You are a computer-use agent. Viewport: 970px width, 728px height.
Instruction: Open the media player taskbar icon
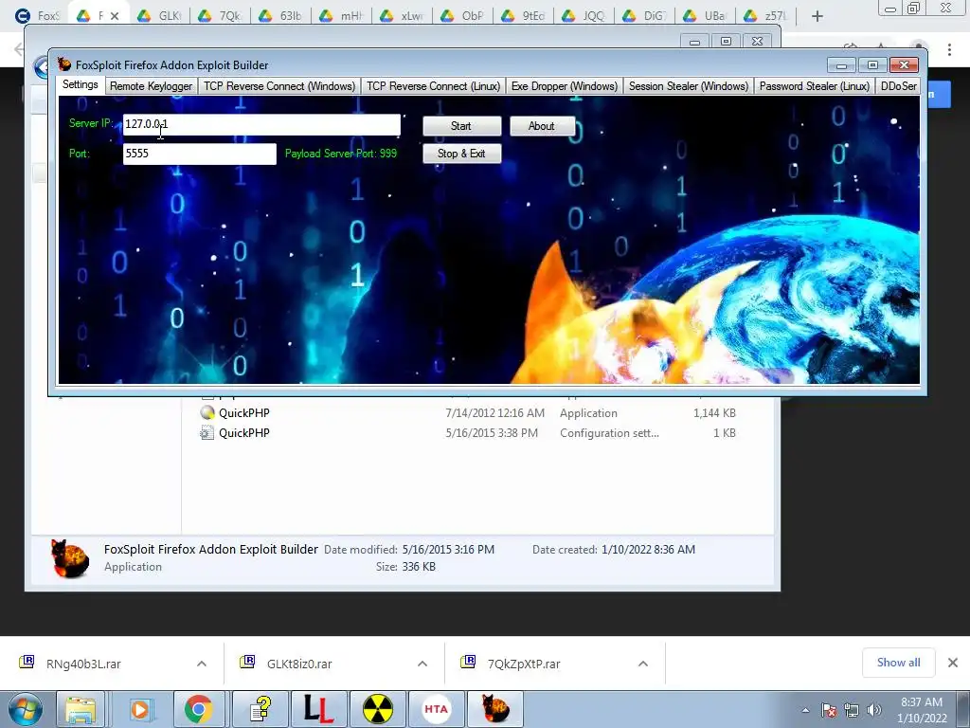click(x=140, y=709)
